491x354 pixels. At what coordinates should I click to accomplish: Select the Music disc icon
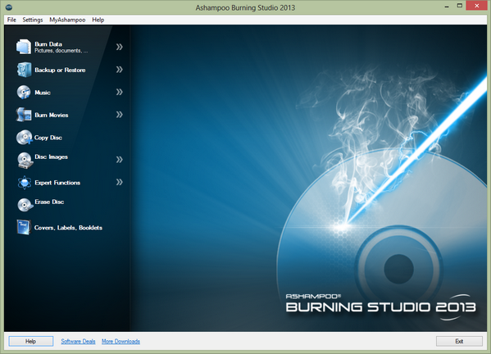coord(24,93)
